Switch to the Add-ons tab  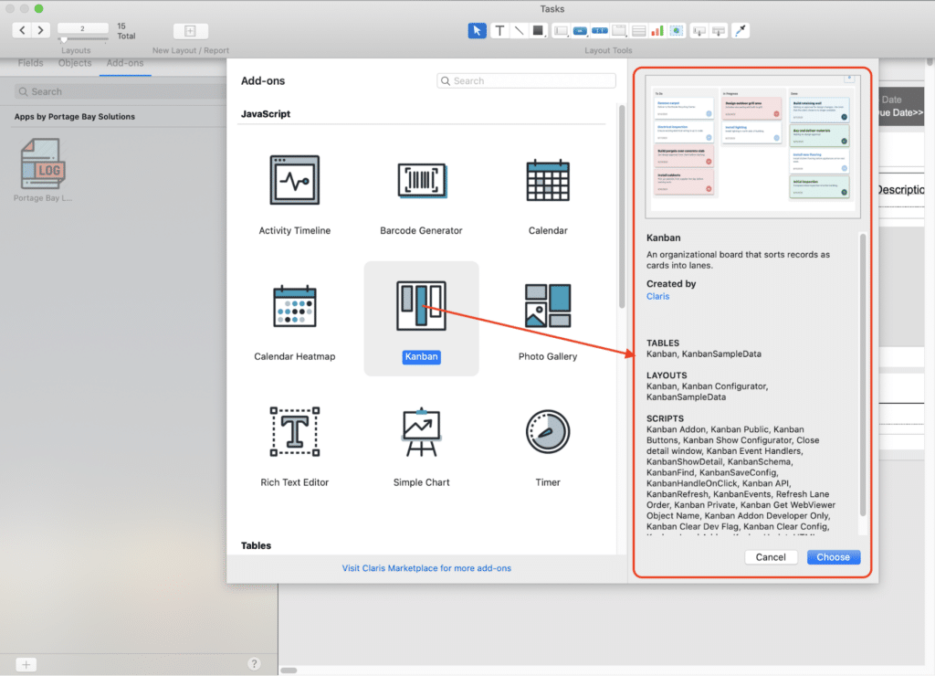click(x=125, y=63)
